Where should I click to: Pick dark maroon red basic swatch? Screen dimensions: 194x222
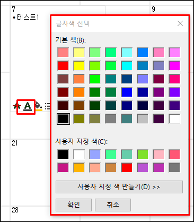click(63, 92)
